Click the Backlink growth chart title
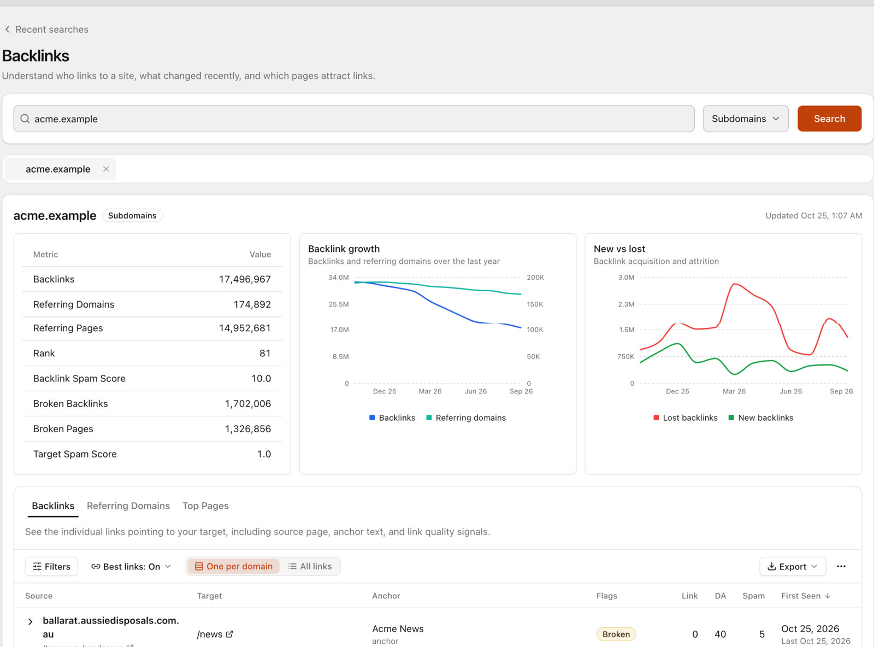This screenshot has width=874, height=647. point(344,249)
